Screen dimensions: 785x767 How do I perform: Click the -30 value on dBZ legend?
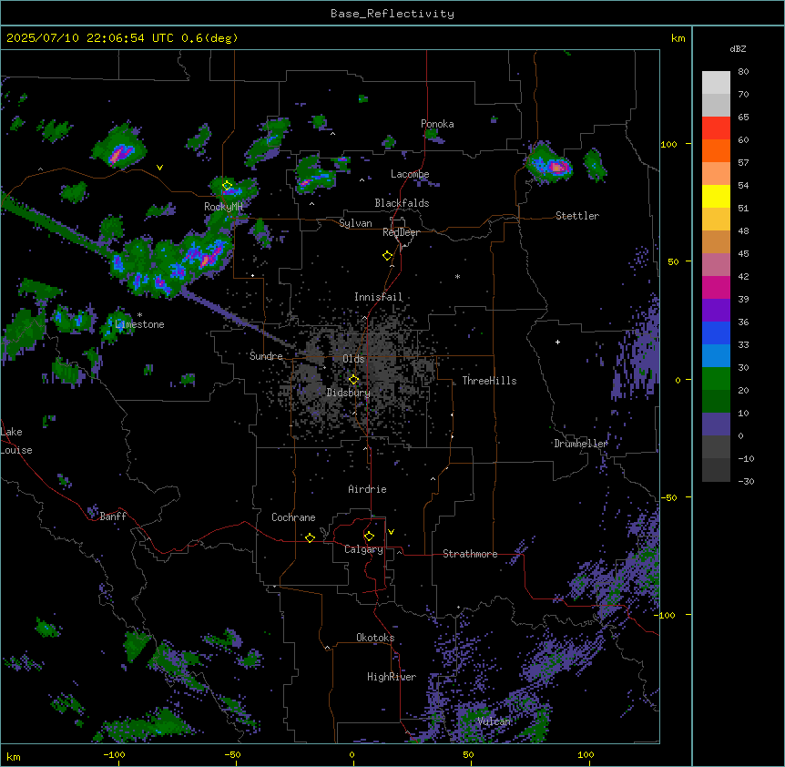746,481
